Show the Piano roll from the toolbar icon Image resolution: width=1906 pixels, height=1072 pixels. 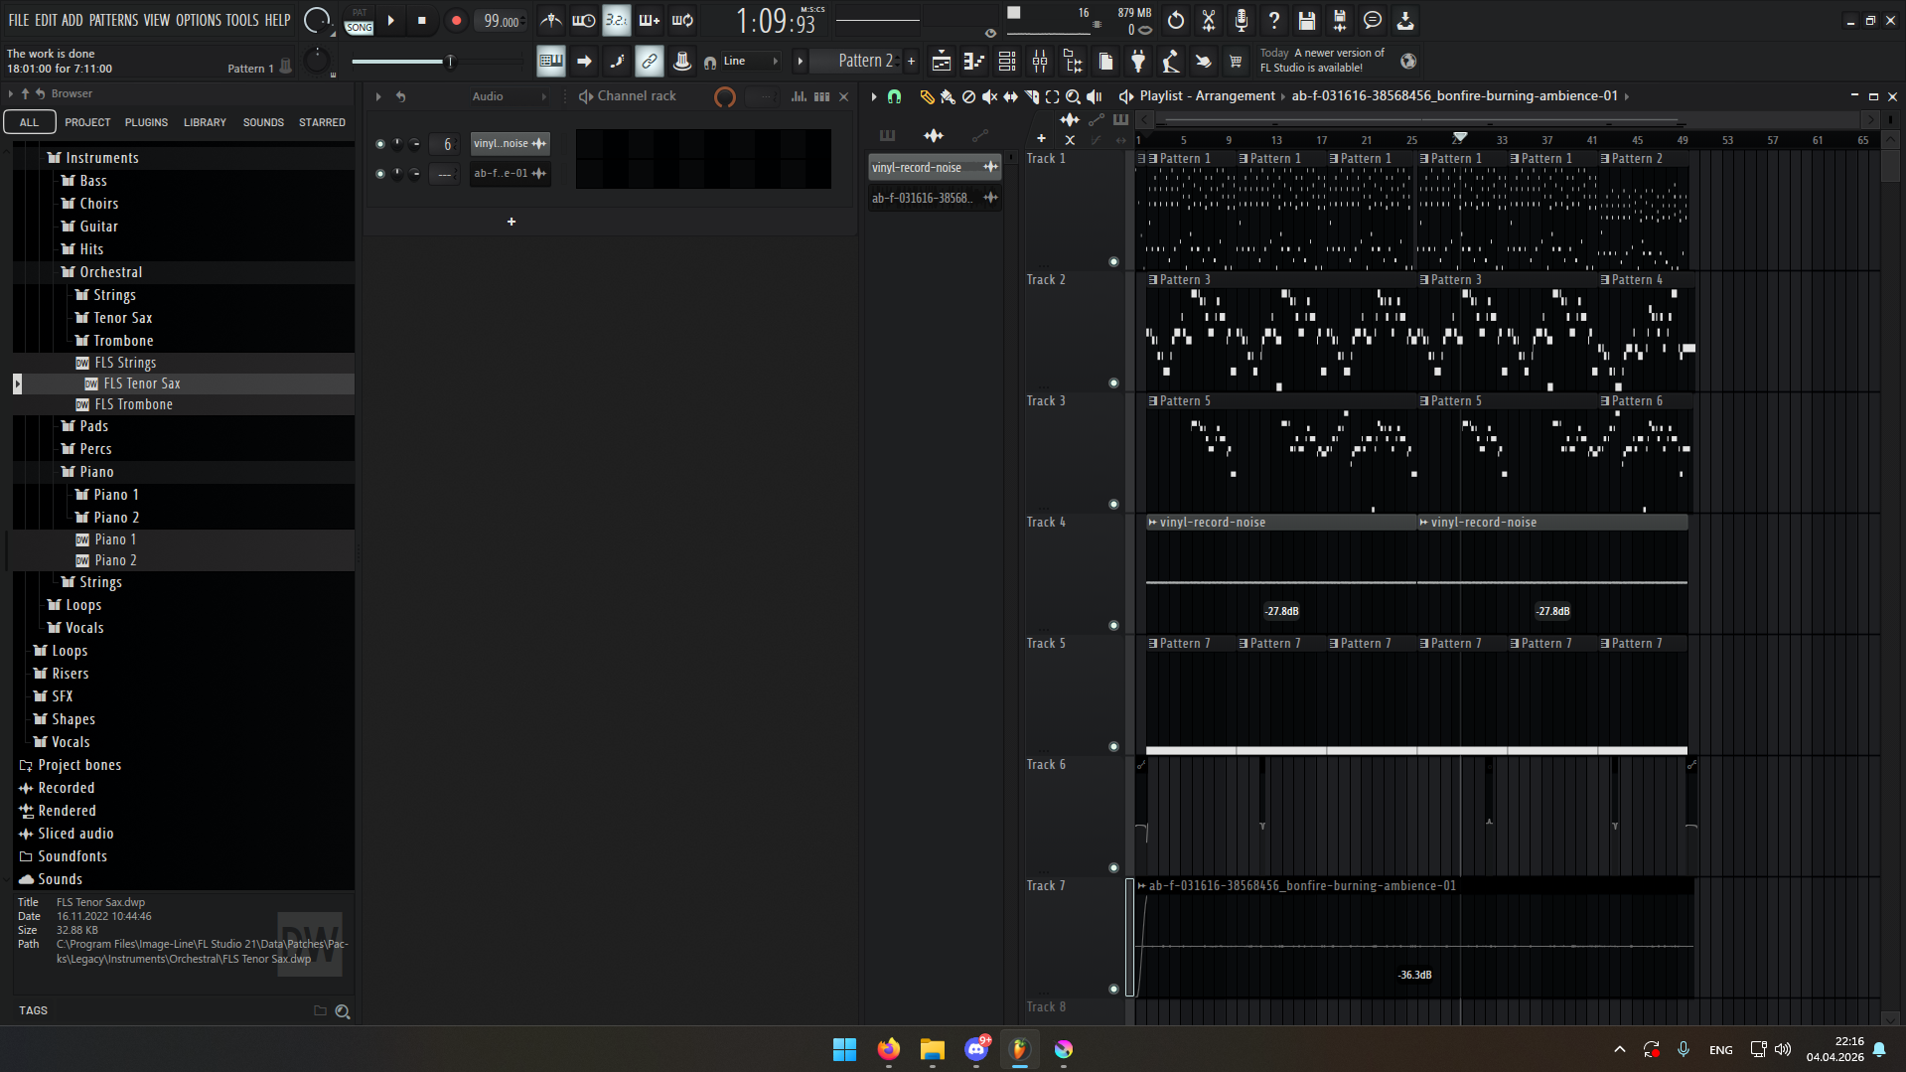click(973, 62)
